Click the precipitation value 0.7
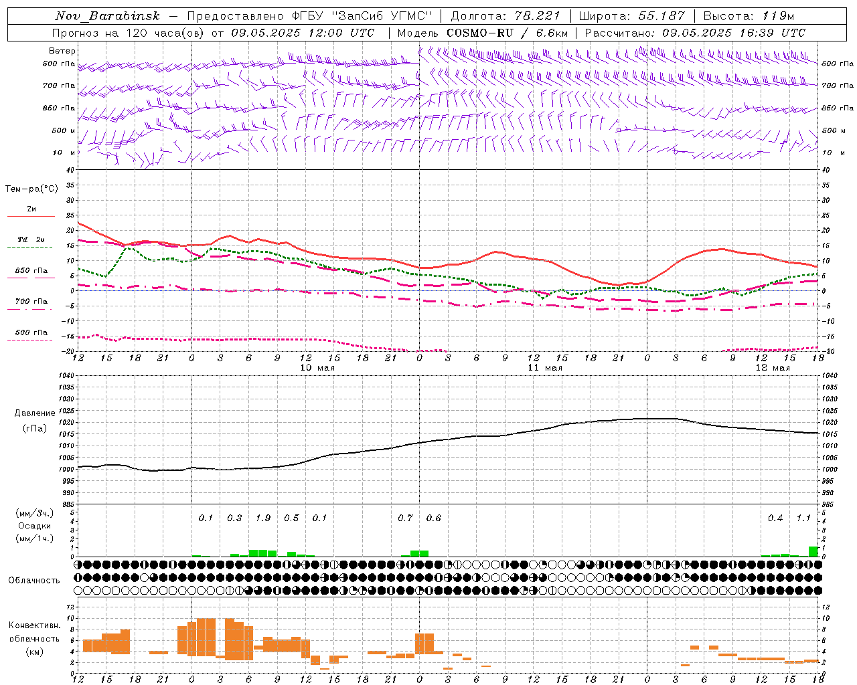Viewport: 857px width, 685px height. tap(405, 518)
